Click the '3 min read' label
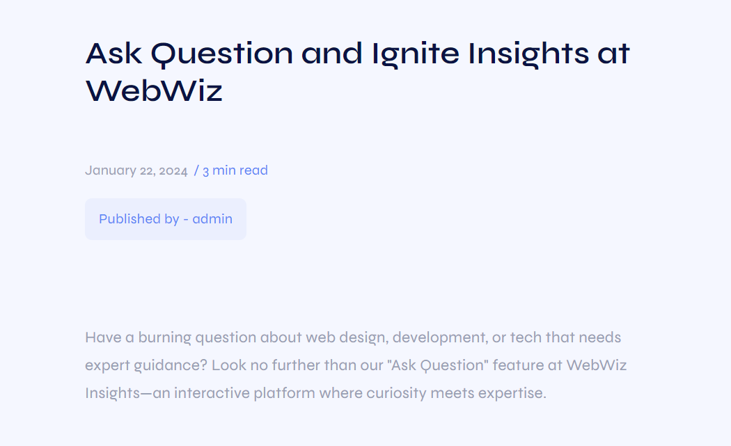The image size is (731, 446). tap(235, 170)
